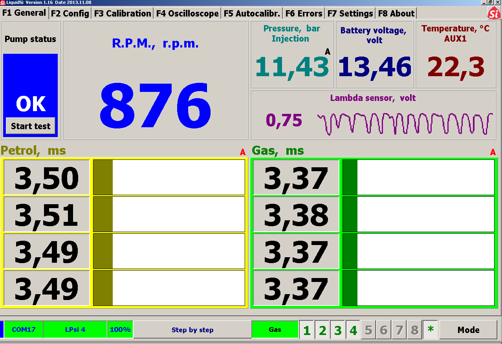Click the red A above Gas panel
The image size is (502, 344).
point(493,152)
